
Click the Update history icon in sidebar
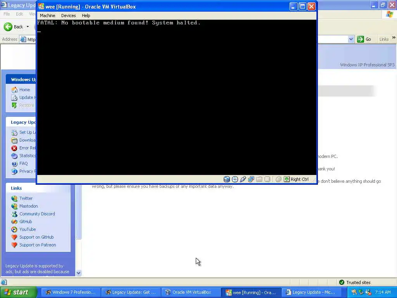(14, 97)
